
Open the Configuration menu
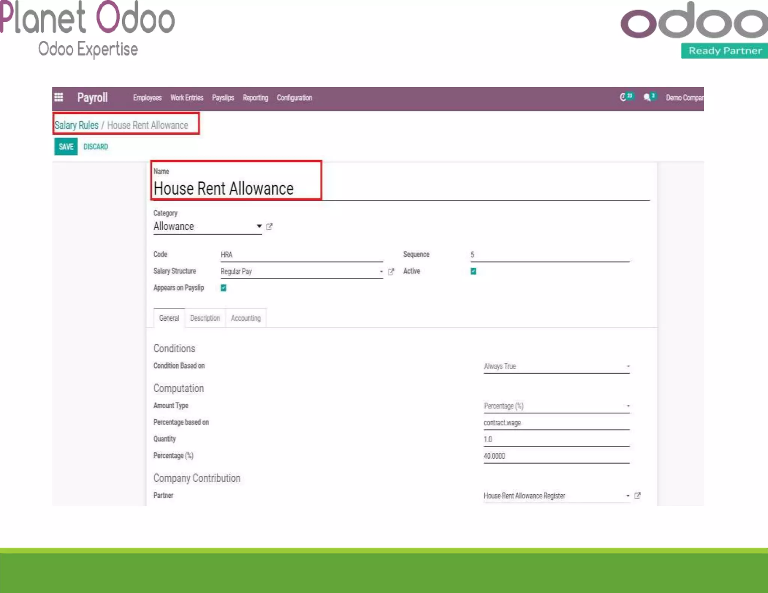tap(294, 98)
